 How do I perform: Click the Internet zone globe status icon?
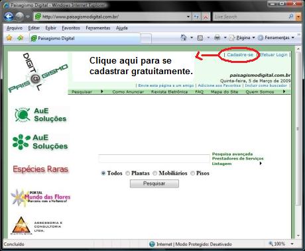pyautogui.click(x=152, y=244)
